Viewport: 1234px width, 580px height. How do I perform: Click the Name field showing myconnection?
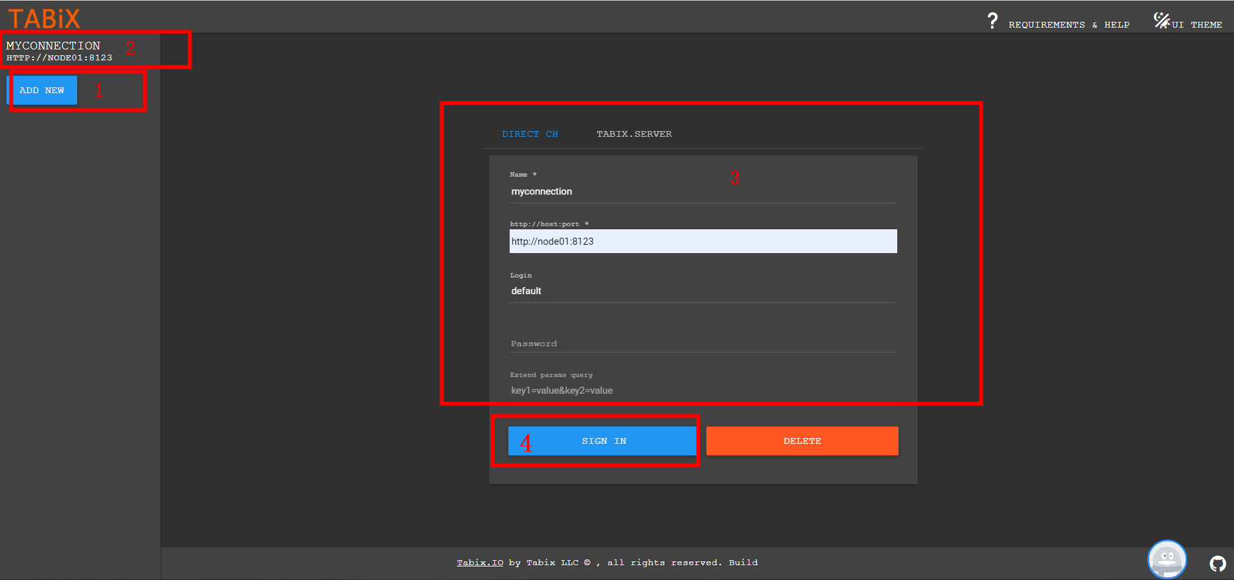(x=702, y=191)
